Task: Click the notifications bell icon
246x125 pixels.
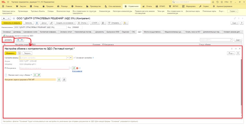Action: (213, 2)
